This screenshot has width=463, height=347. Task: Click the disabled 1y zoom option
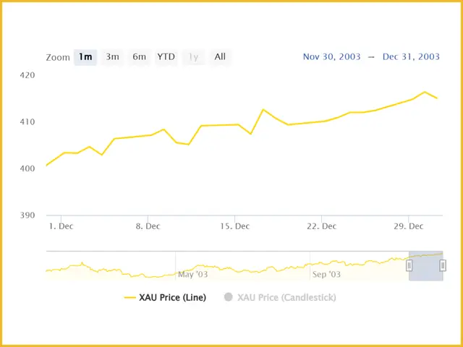(x=193, y=57)
